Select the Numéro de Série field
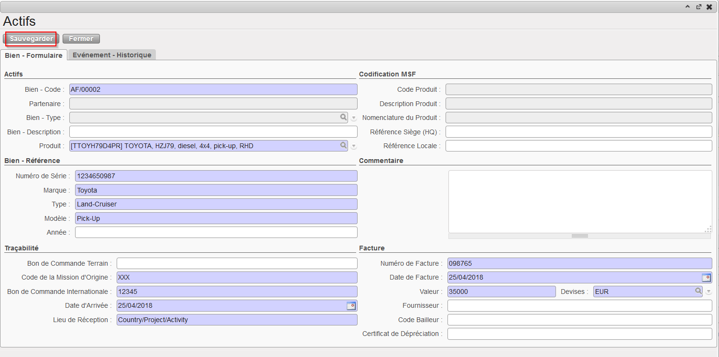The height and width of the screenshot is (357, 719). [x=216, y=176]
